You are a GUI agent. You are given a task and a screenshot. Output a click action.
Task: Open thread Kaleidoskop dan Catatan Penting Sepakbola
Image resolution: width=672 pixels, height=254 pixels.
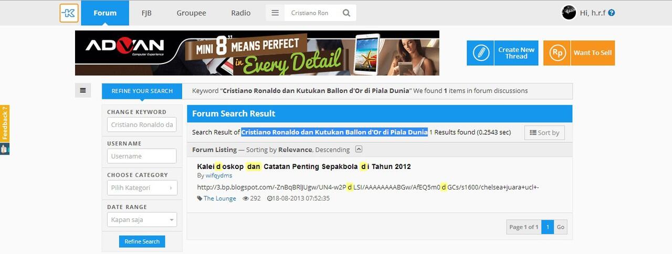304,166
